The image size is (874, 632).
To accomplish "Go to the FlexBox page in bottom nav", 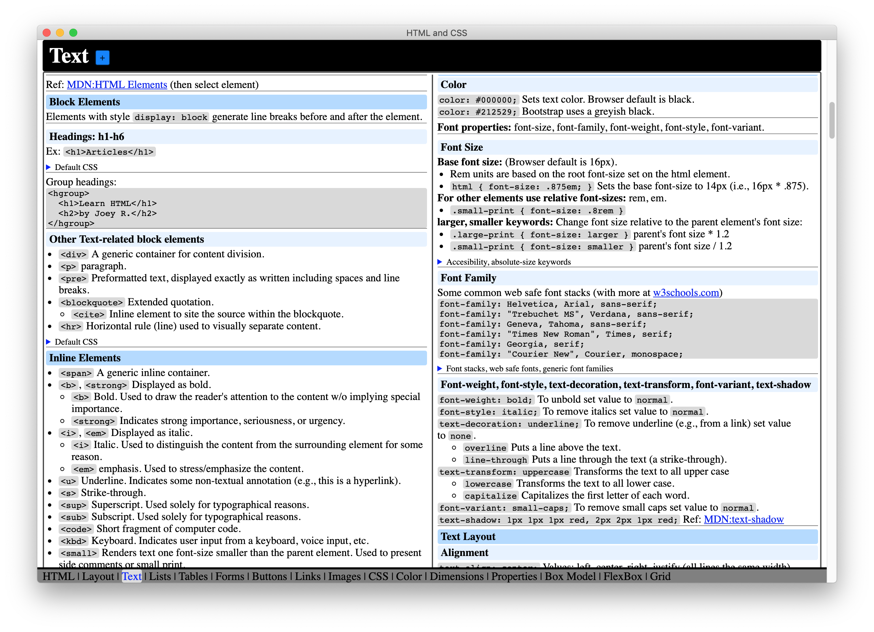I will [x=623, y=576].
